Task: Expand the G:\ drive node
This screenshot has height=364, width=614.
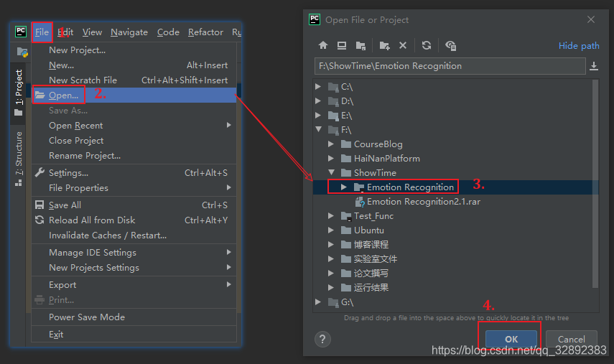Action: coord(318,302)
